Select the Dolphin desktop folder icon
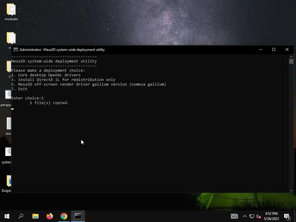Viewport: 296px width, 222px height. click(x=7, y=184)
